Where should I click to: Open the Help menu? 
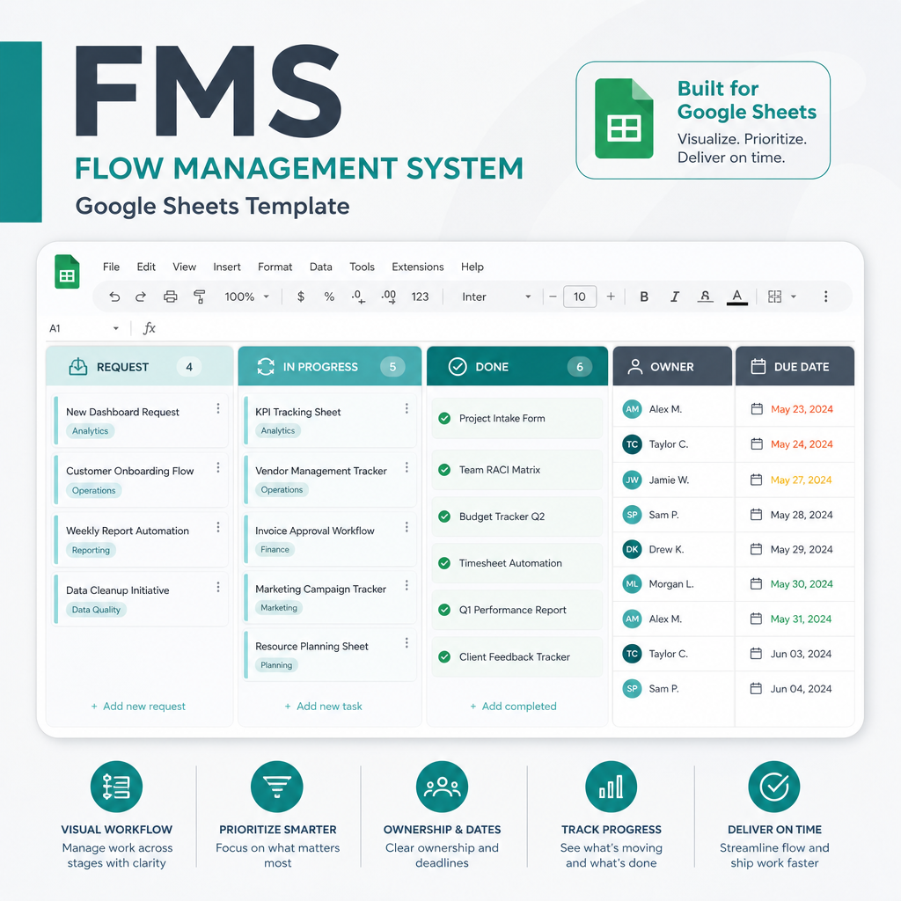pyautogui.click(x=472, y=267)
